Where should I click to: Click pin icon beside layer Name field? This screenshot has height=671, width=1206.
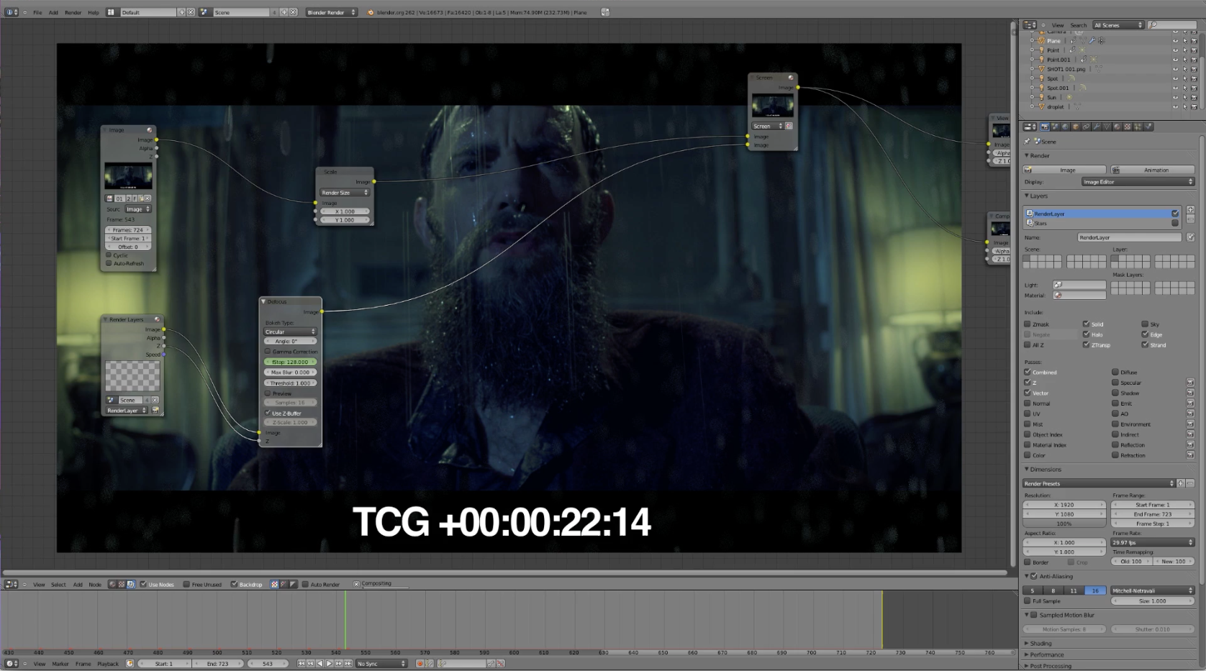1190,237
